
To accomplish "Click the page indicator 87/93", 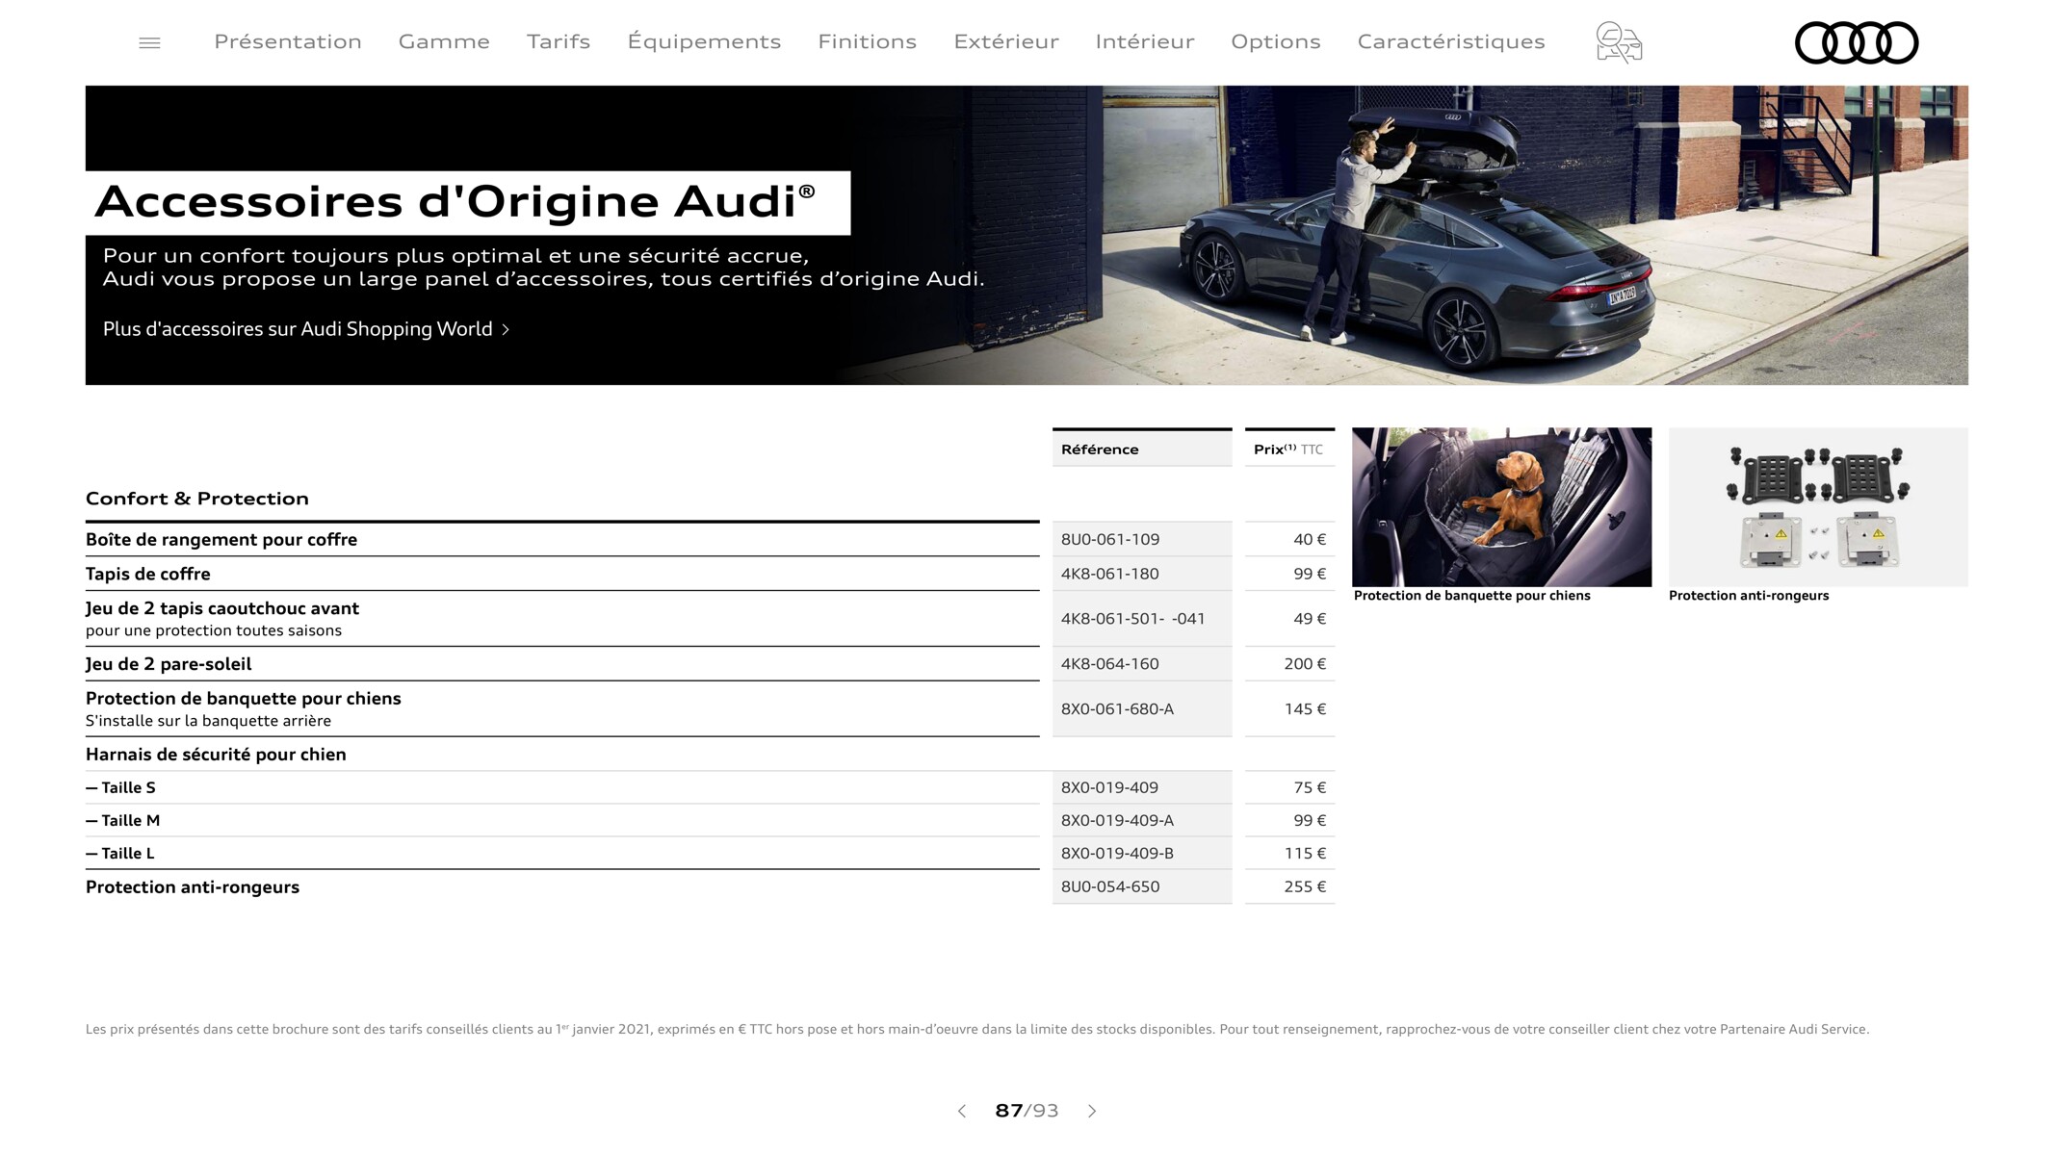I will [x=1027, y=1111].
